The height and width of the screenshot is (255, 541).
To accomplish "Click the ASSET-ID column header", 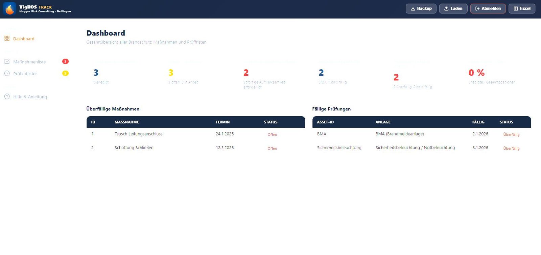I will [325, 122].
